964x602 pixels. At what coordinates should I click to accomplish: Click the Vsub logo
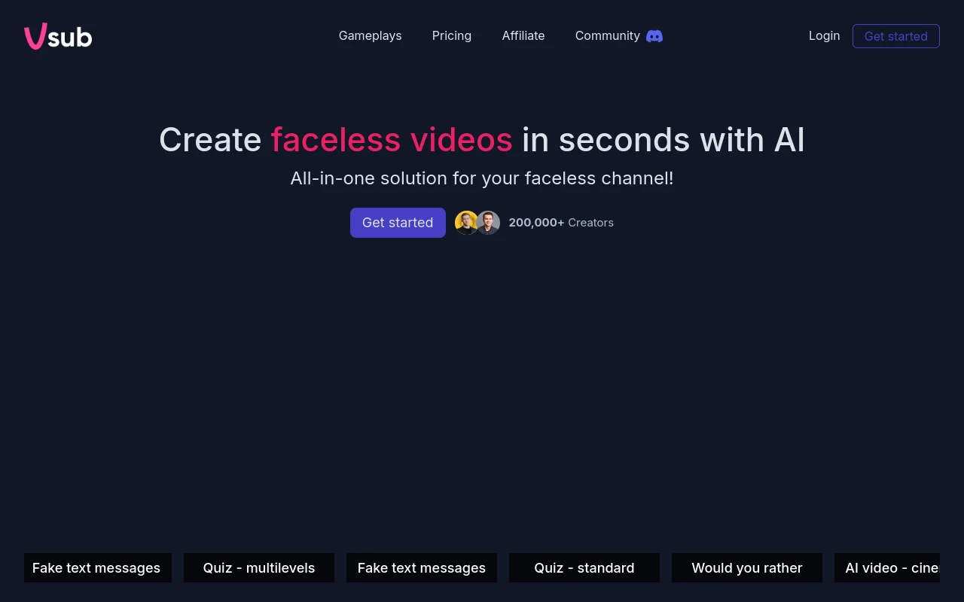tap(58, 36)
